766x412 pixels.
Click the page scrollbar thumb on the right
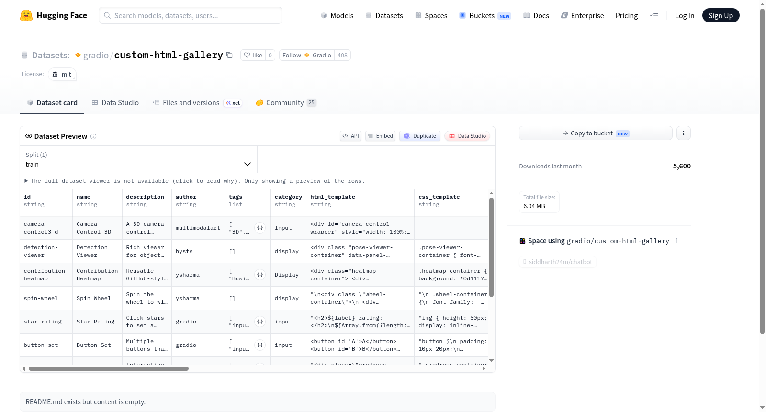762,171
